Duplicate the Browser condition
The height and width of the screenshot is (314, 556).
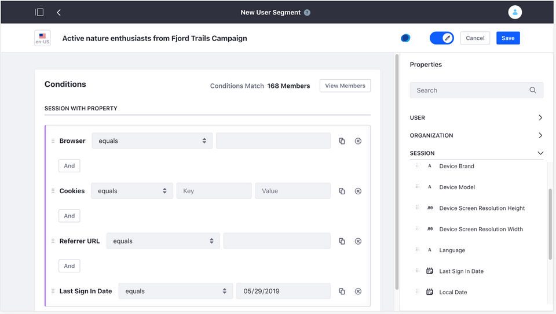(342, 141)
